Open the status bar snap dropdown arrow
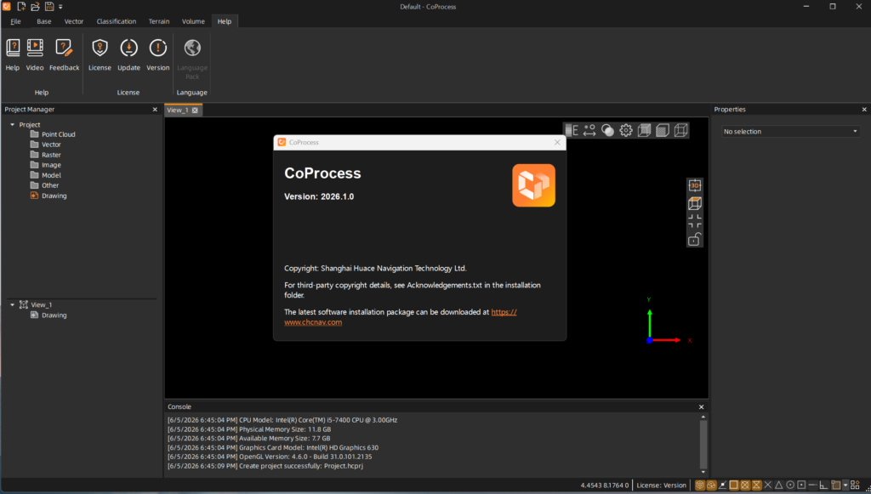Screen dimensions: 871x494 [845, 485]
